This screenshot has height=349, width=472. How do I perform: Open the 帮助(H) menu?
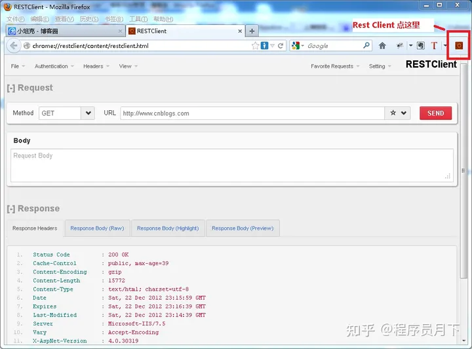163,19
